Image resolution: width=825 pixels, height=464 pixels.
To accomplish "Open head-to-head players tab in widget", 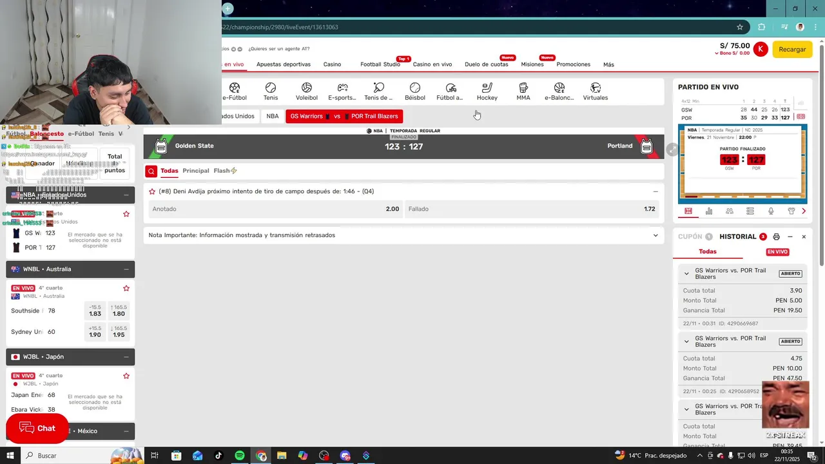I will [730, 211].
